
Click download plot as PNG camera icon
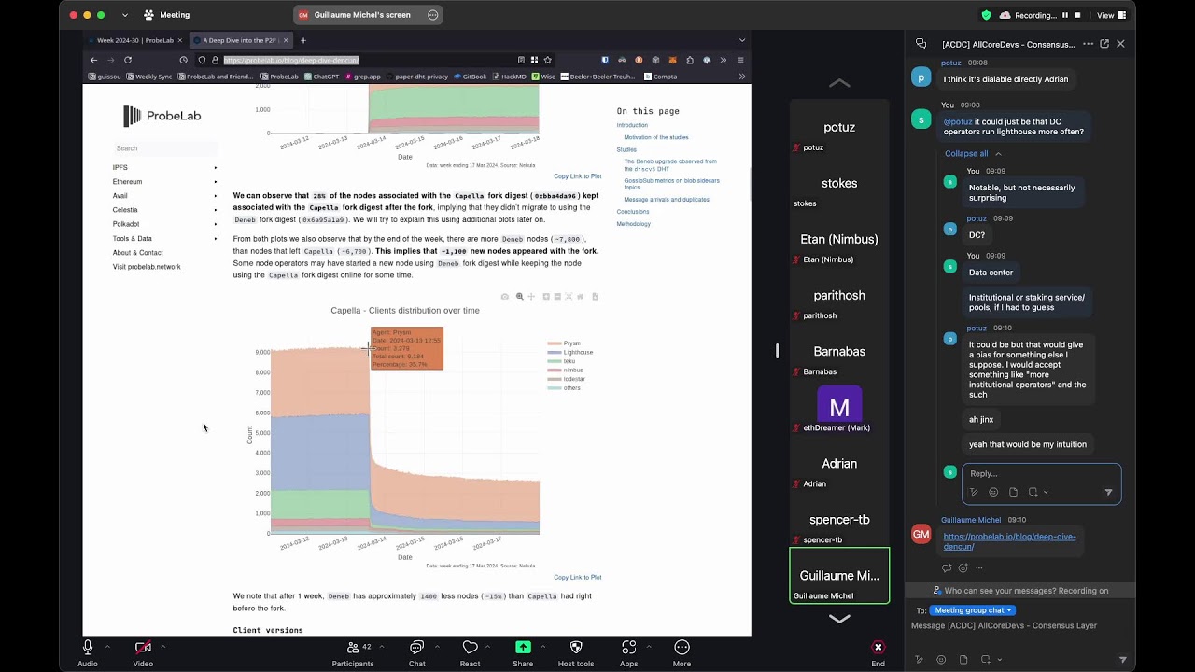(505, 297)
